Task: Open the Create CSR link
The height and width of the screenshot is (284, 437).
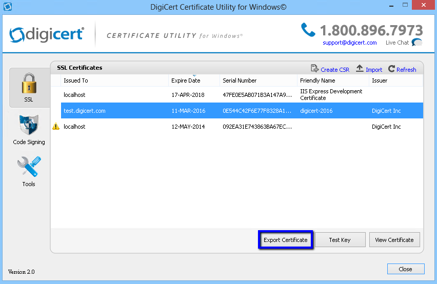Action: (x=335, y=70)
